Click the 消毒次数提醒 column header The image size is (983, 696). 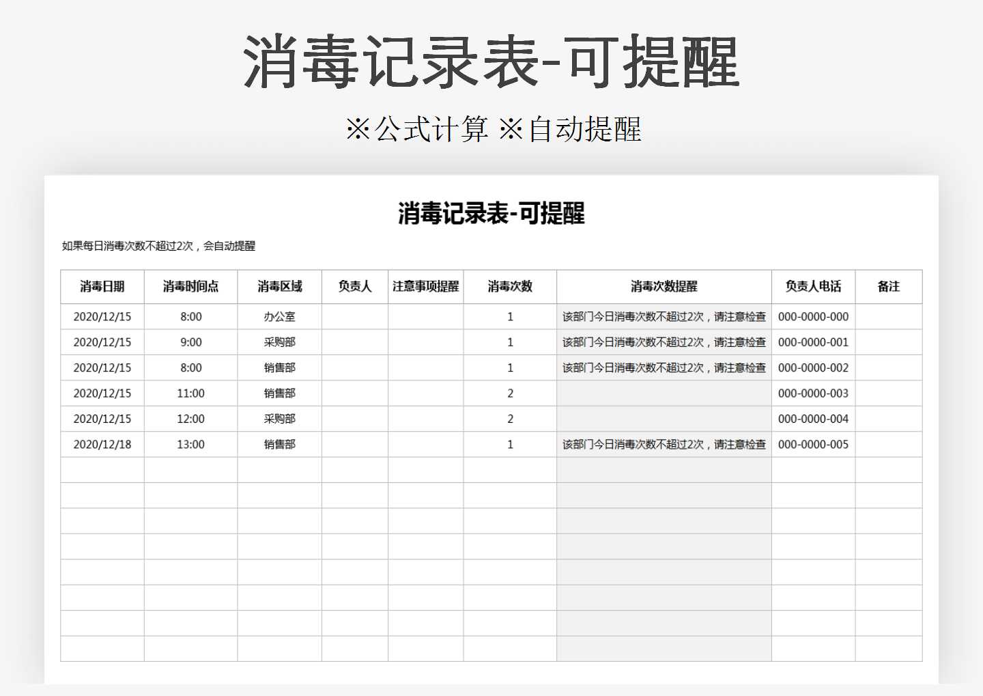point(663,286)
